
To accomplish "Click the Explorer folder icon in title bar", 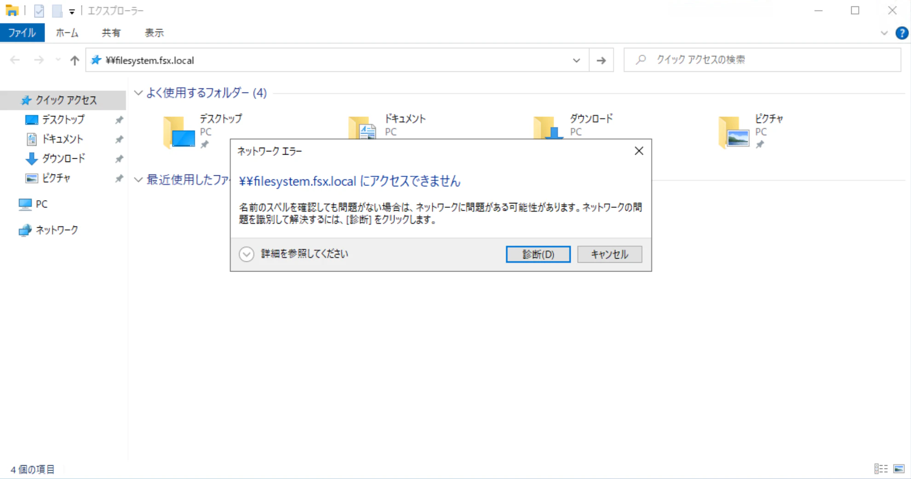I will pos(11,11).
